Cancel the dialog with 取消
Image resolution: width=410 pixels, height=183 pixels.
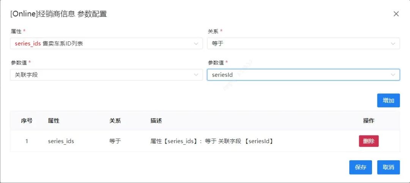388,167
